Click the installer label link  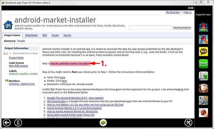tap(23, 74)
